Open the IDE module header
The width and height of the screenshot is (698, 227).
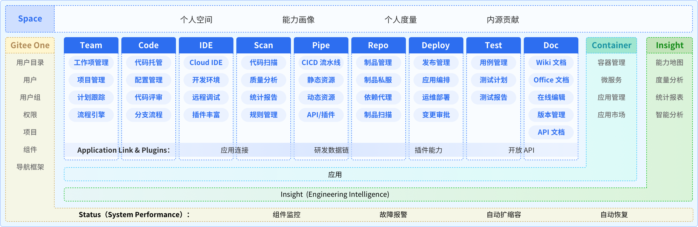pyautogui.click(x=206, y=45)
